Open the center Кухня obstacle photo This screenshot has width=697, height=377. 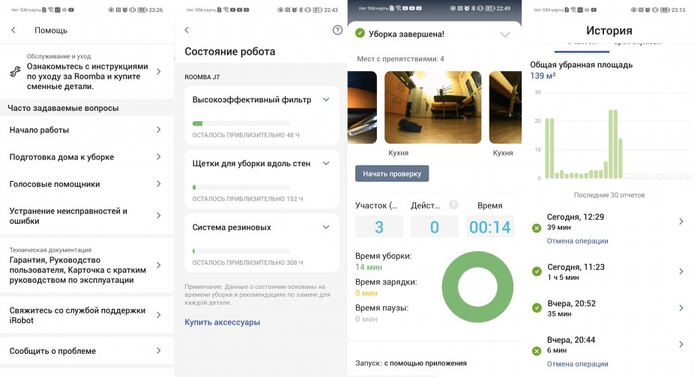tap(432, 107)
